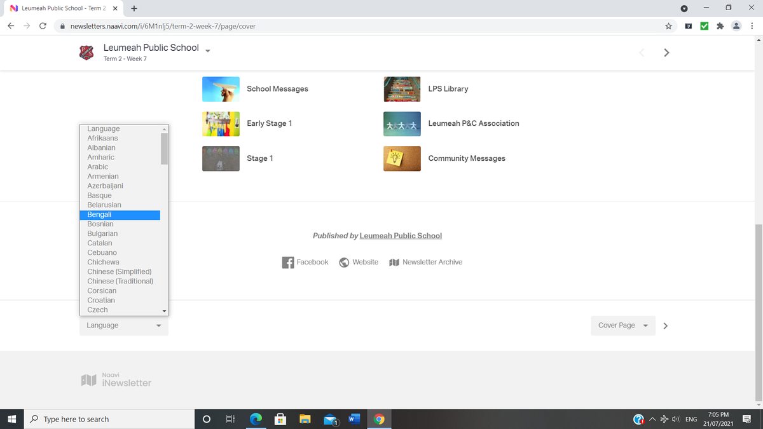
Task: Expand the Leumeah Public School title dropdown
Action: (207, 51)
